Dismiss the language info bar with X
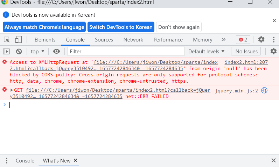 pos(274,21)
